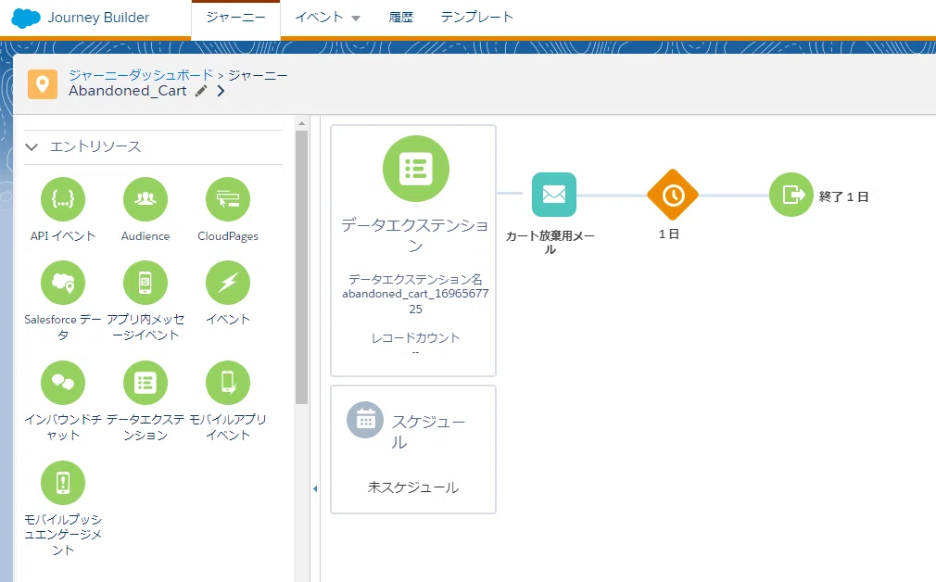Image resolution: width=936 pixels, height=582 pixels.
Task: Click the 終了 1日 exit icon
Action: (791, 195)
